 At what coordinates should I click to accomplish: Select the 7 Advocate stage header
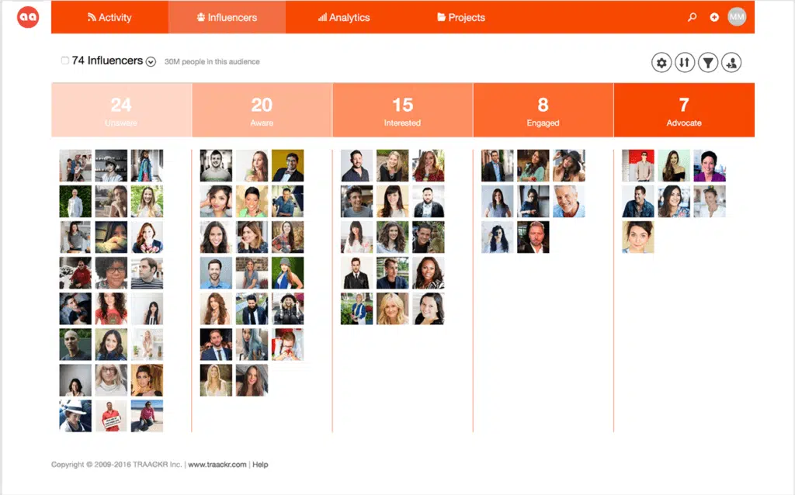tap(683, 110)
